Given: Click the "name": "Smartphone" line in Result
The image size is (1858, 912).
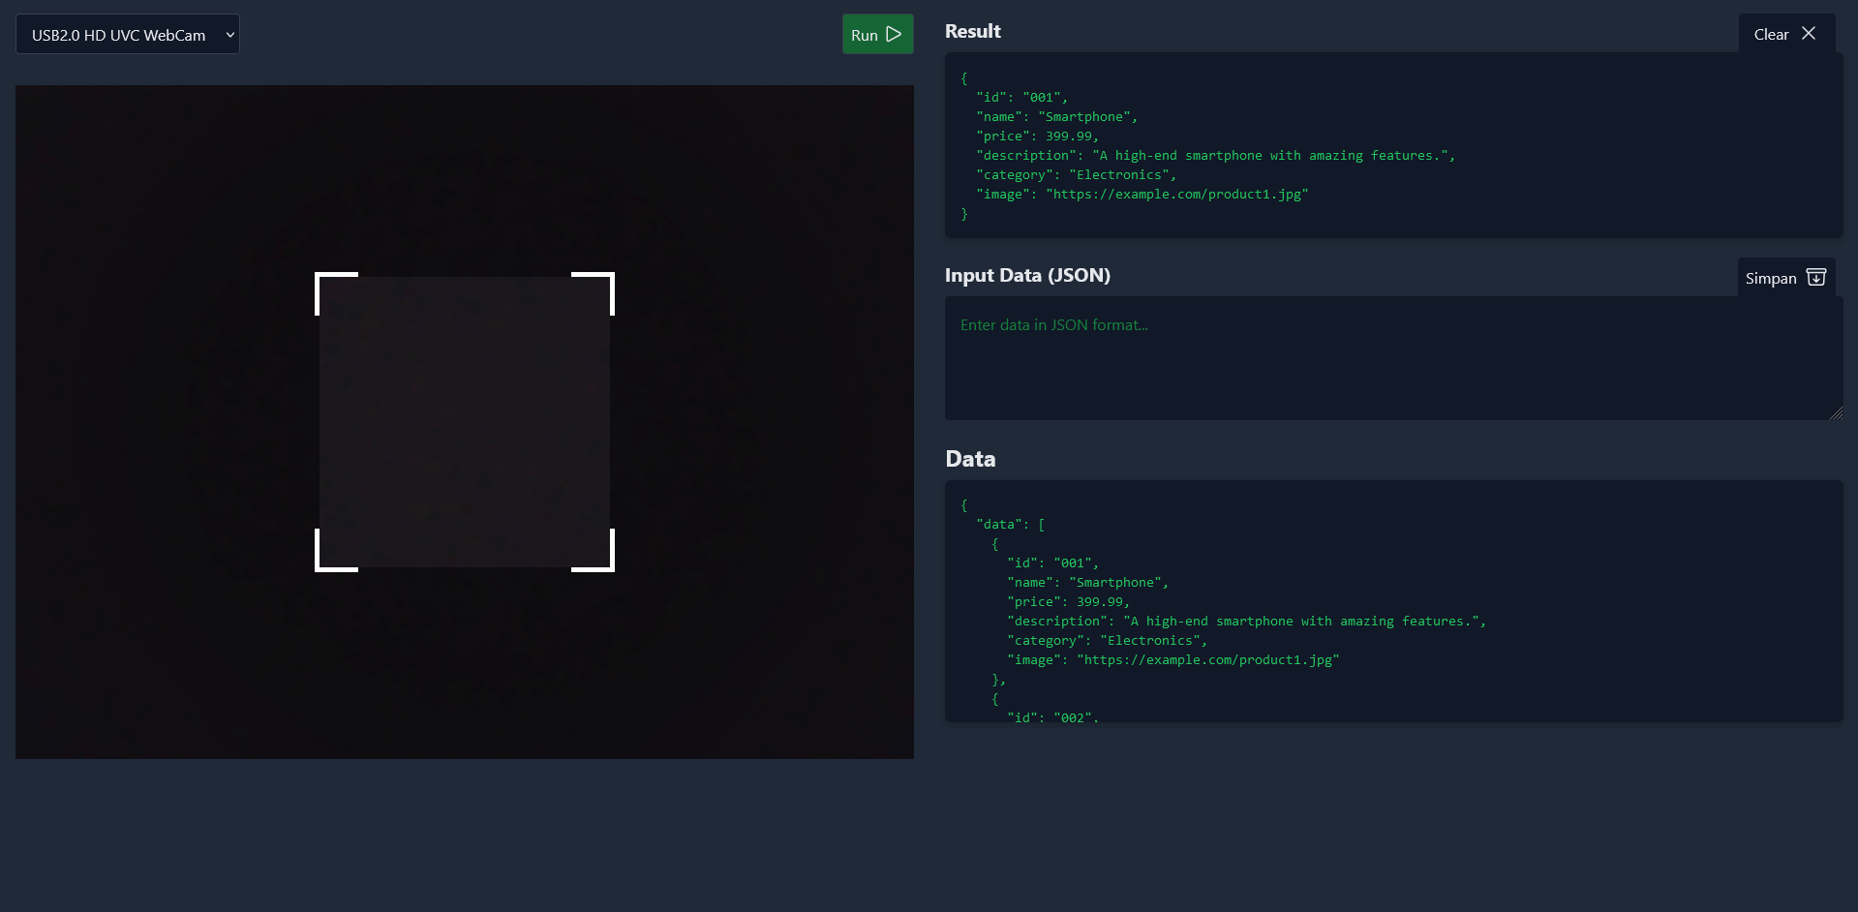Looking at the screenshot, I should pos(1056,117).
